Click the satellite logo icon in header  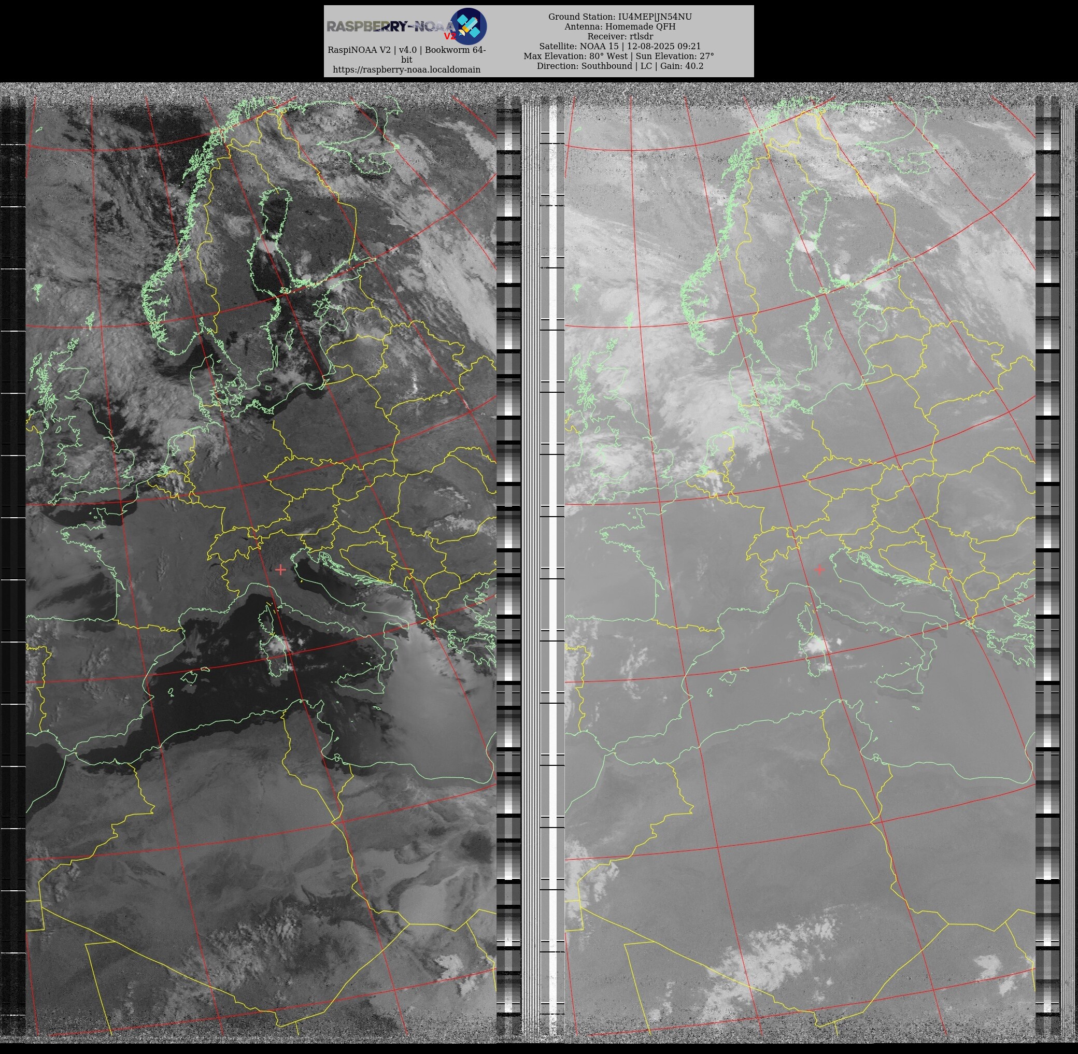[x=468, y=26]
